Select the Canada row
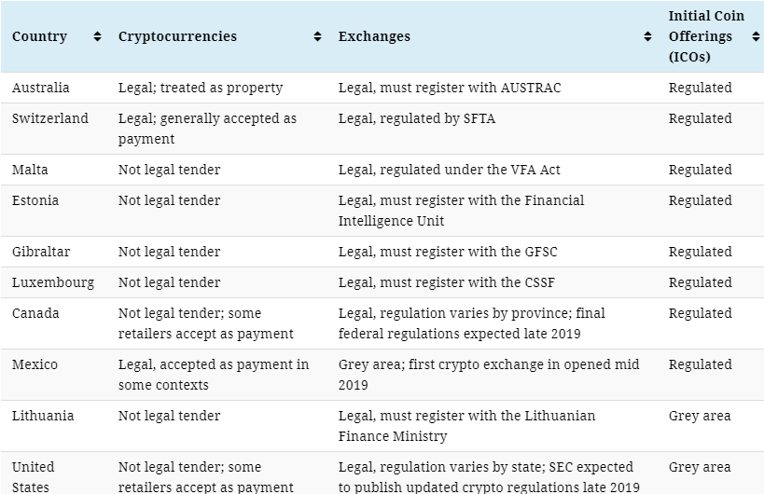Screen dimensions: 764x494 click(x=382, y=323)
